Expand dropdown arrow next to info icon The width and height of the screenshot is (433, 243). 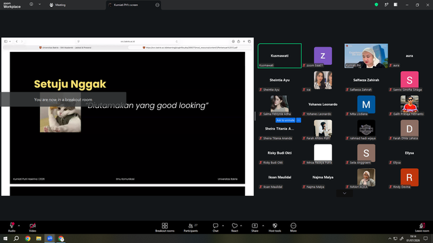39,4
